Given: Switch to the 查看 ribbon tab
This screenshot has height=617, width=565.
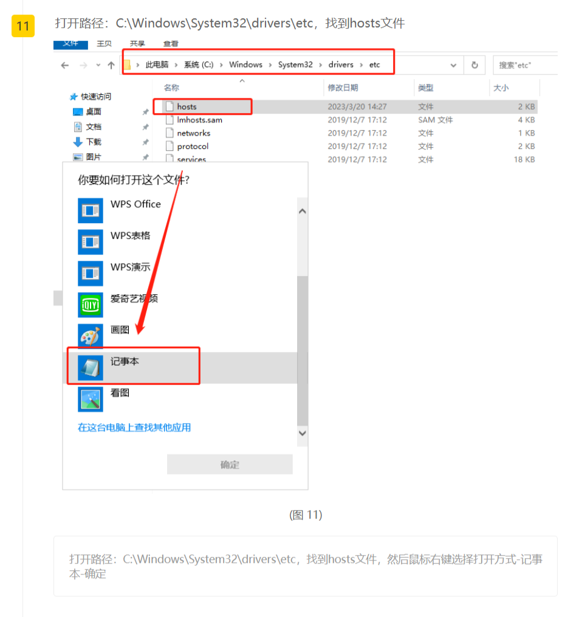Looking at the screenshot, I should (x=171, y=43).
